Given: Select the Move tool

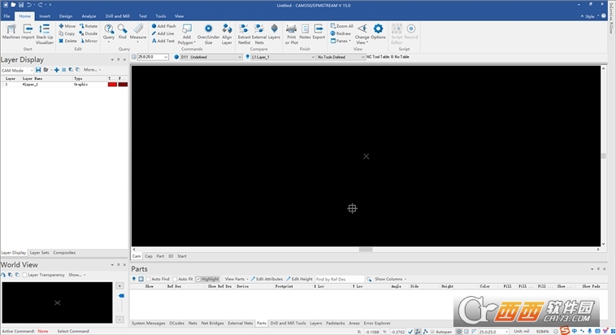Looking at the screenshot, I should pyautogui.click(x=67, y=26).
